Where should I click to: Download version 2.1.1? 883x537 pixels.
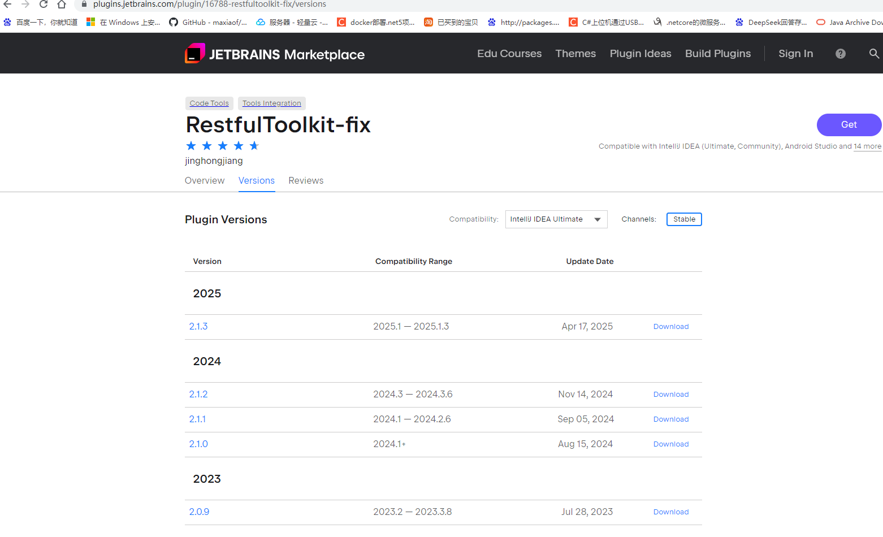point(671,419)
